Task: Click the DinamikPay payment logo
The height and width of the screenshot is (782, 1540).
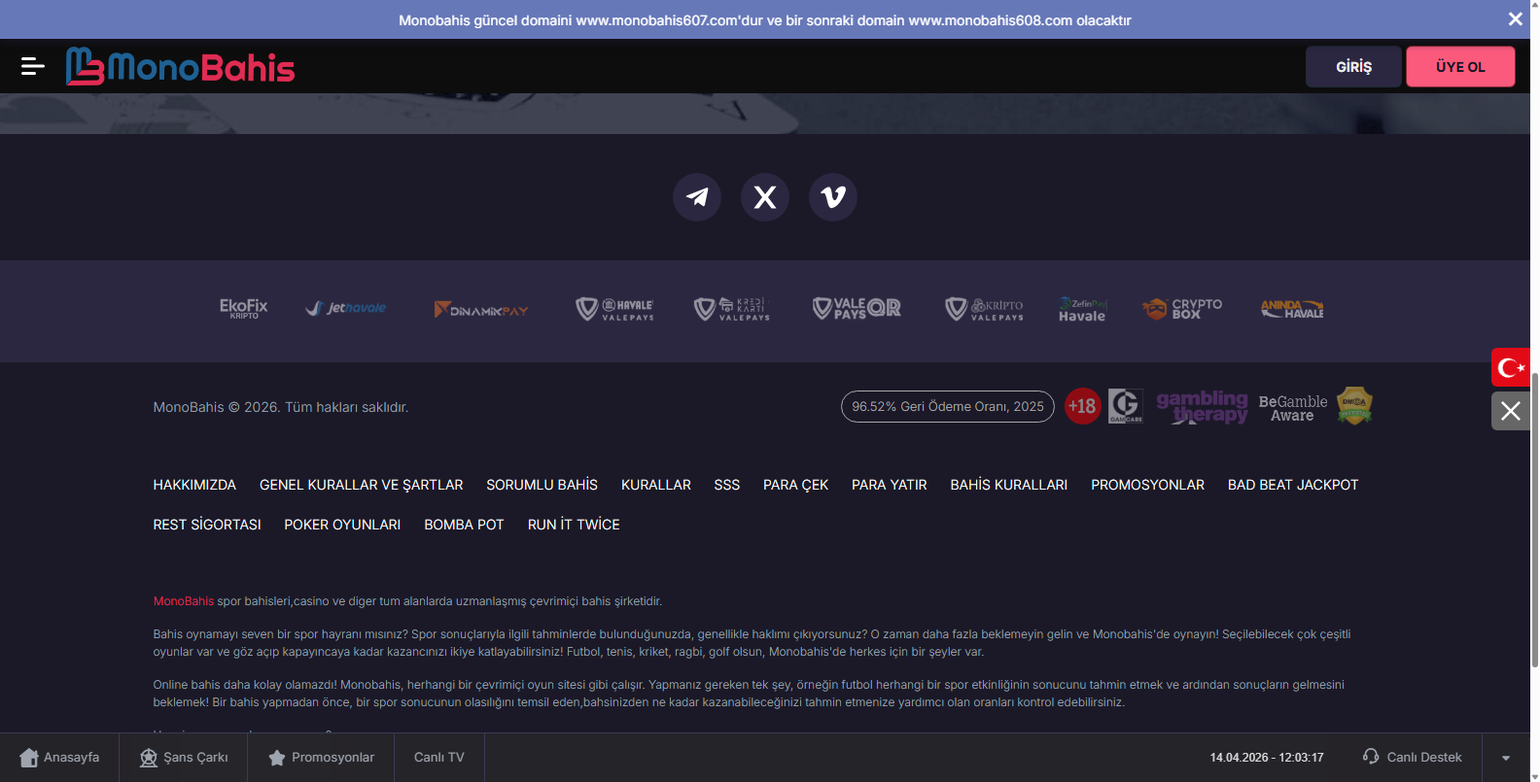Action: coord(481,310)
